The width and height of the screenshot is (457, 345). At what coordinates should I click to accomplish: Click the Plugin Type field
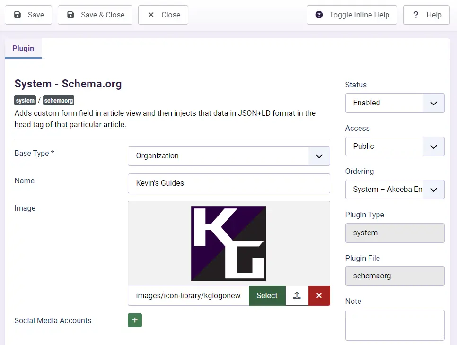(x=395, y=233)
